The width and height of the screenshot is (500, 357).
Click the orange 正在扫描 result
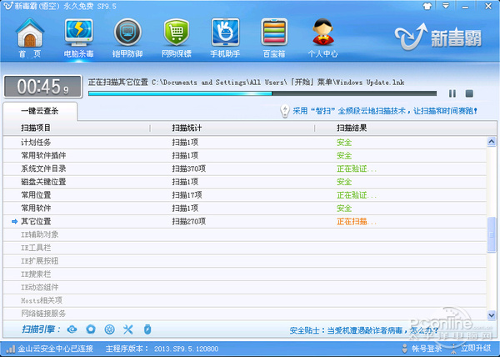coord(357,221)
